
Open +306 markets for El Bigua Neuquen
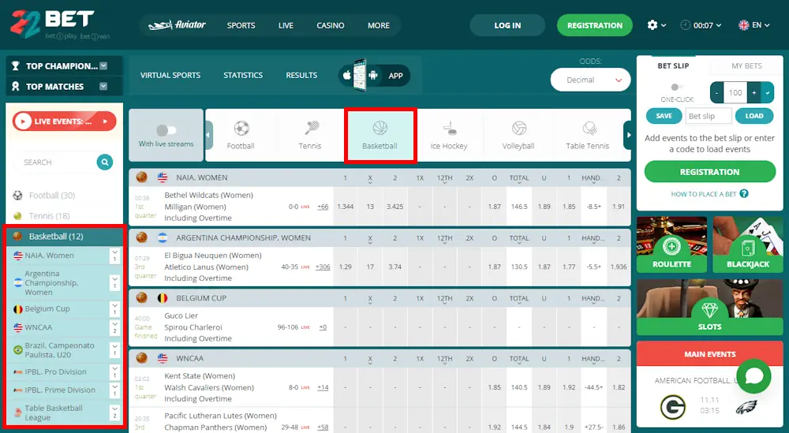[323, 267]
